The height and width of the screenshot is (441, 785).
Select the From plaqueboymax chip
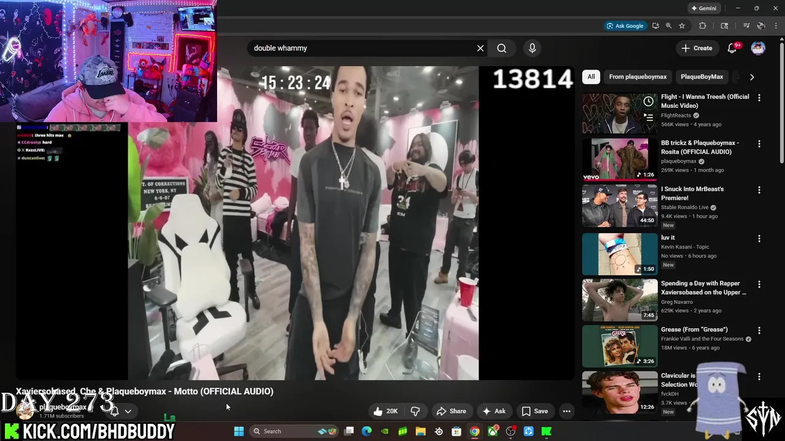pyautogui.click(x=638, y=77)
